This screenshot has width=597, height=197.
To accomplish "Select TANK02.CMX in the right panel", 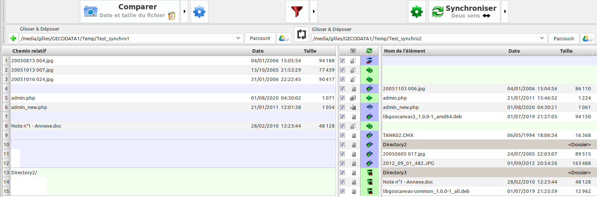I will pyautogui.click(x=398, y=135).
